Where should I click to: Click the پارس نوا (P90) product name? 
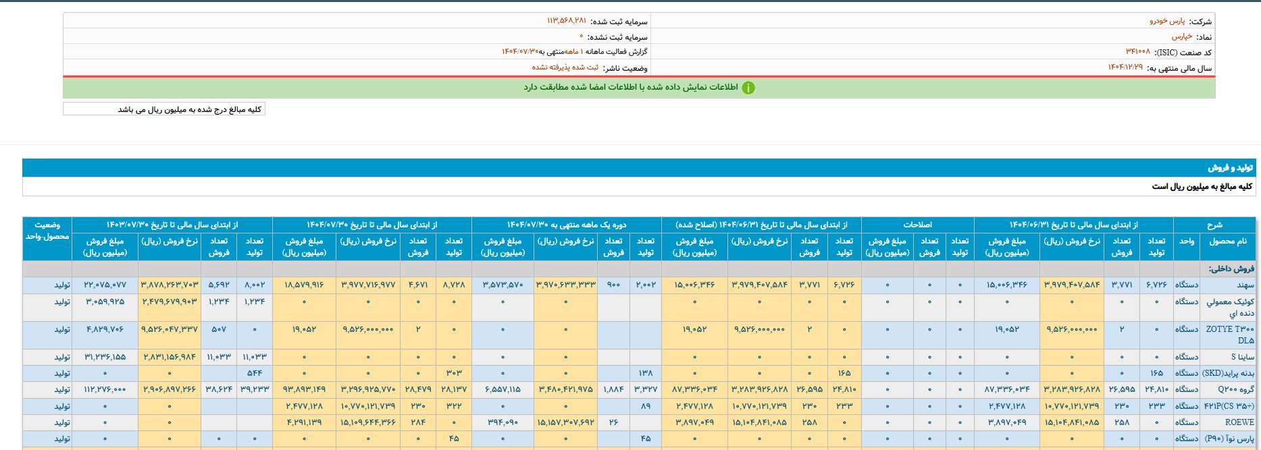[x=1229, y=439]
